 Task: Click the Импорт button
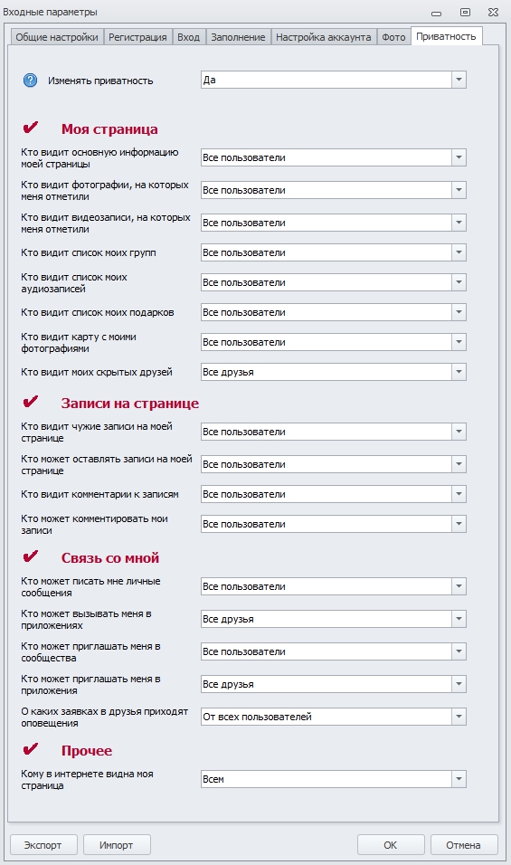[x=117, y=844]
